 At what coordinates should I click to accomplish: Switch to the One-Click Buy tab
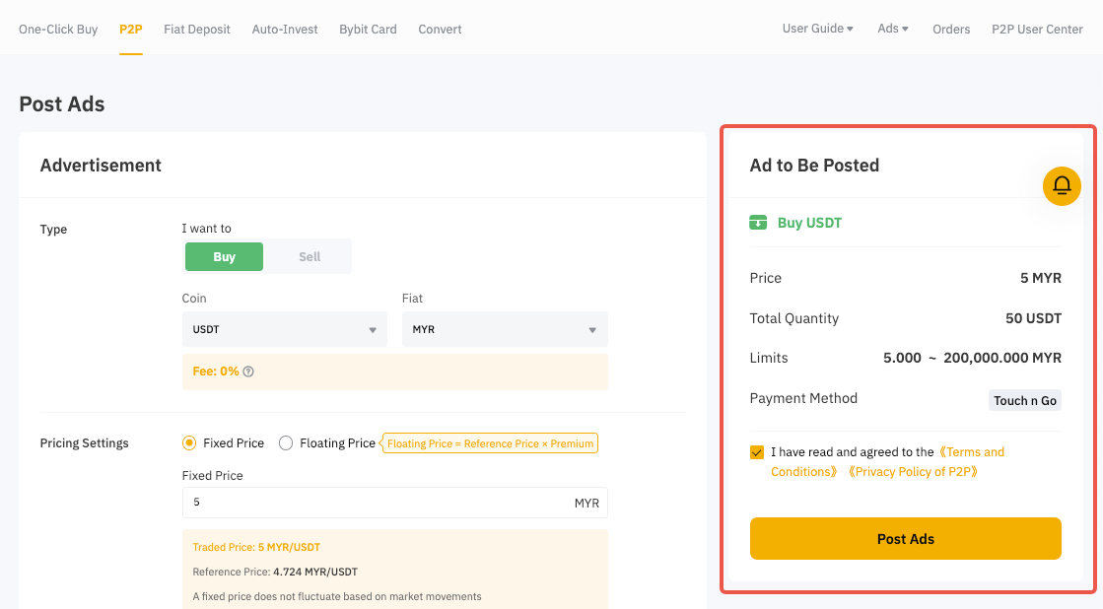pos(58,29)
